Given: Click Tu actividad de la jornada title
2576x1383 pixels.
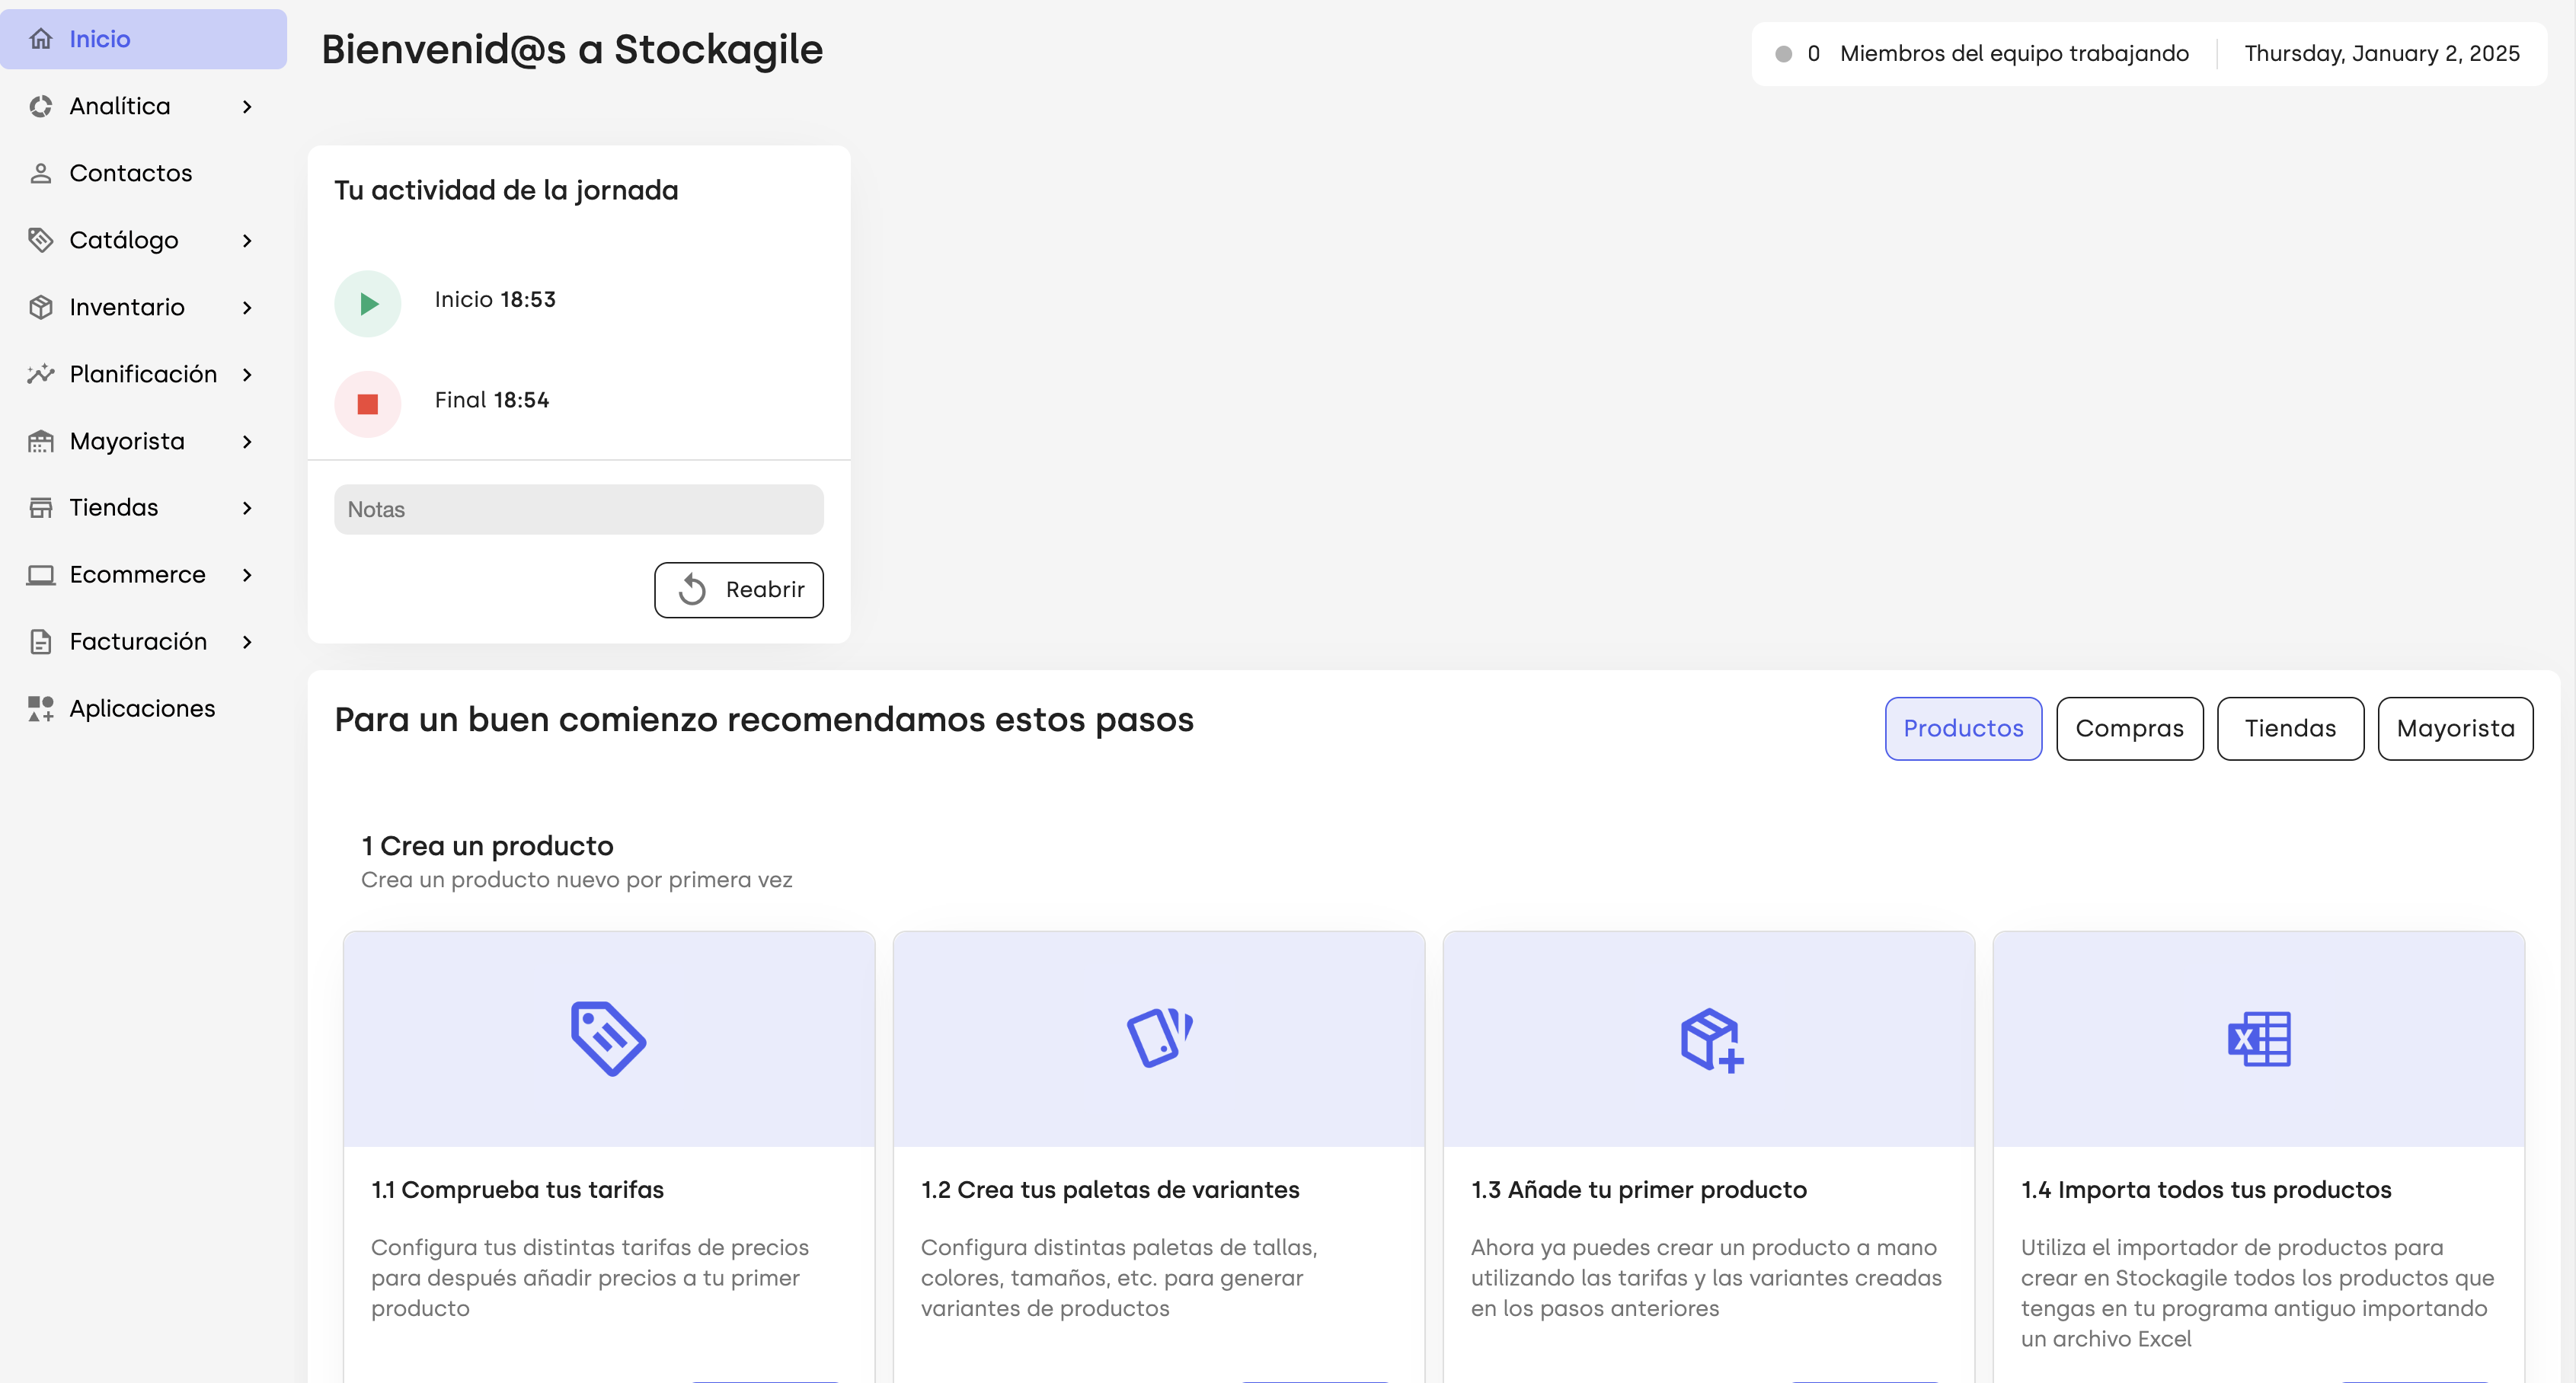Looking at the screenshot, I should coord(506,190).
